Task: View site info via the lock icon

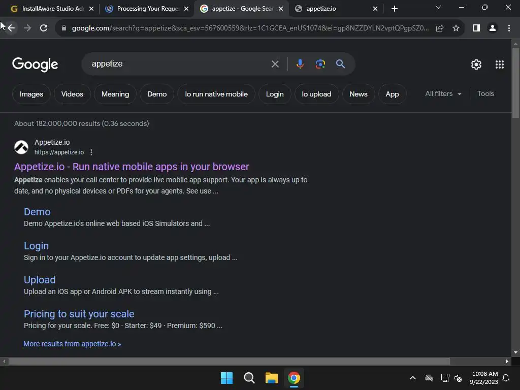Action: pos(64,28)
